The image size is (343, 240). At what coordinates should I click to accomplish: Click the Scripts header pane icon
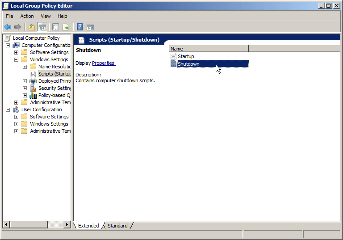[81, 40]
